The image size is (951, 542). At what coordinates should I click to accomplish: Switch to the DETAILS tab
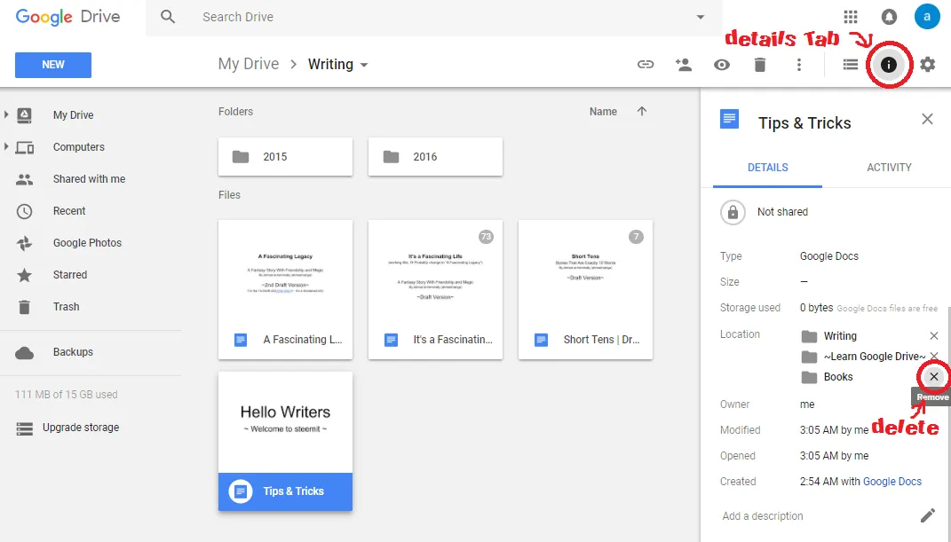click(x=767, y=168)
